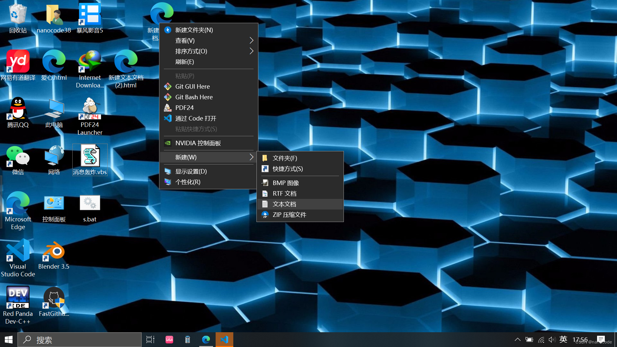Launch Visual Studio Code desktop shortcut
The height and width of the screenshot is (347, 617).
[x=18, y=258]
